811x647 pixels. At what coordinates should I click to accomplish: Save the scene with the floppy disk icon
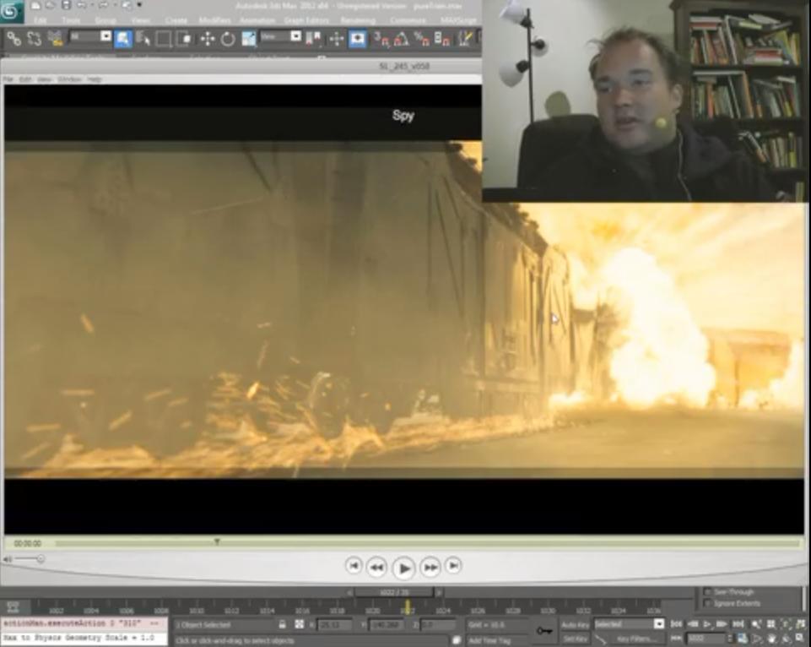pyautogui.click(x=66, y=6)
